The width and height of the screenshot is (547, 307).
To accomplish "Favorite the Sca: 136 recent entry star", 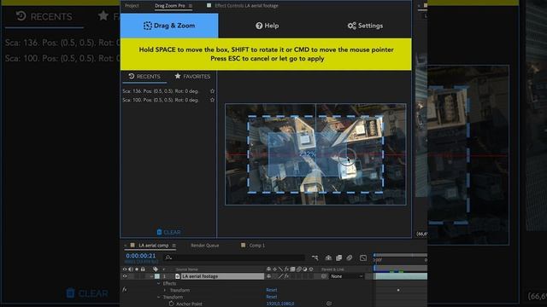I will (212, 91).
